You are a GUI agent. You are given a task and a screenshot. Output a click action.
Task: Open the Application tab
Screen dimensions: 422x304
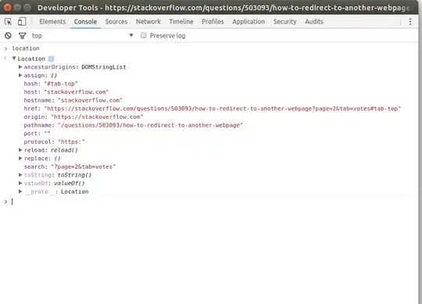pos(249,22)
